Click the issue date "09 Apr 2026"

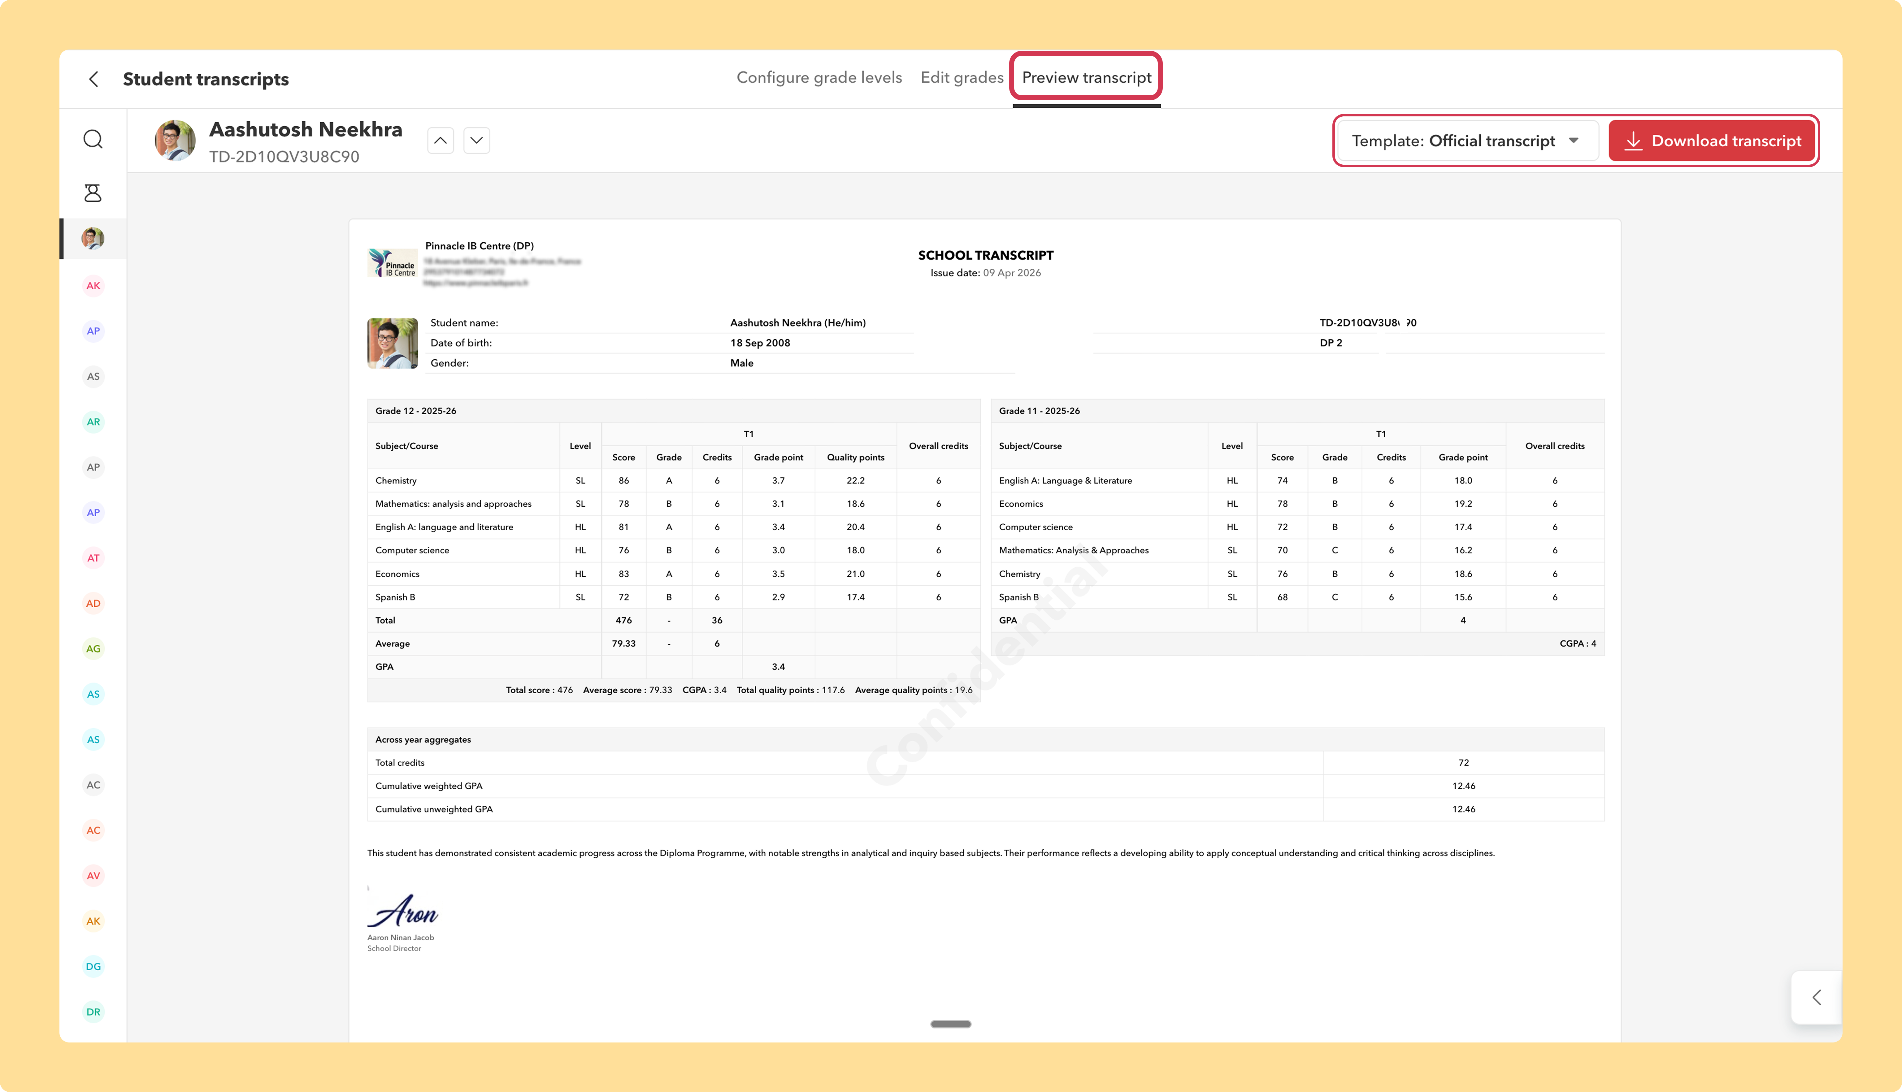tap(1012, 273)
